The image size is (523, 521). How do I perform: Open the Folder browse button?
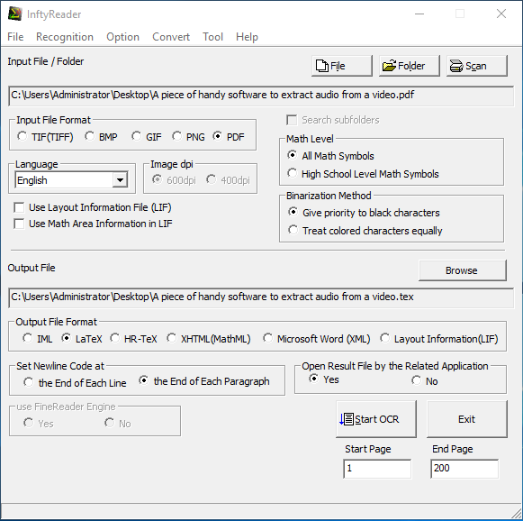pyautogui.click(x=410, y=66)
